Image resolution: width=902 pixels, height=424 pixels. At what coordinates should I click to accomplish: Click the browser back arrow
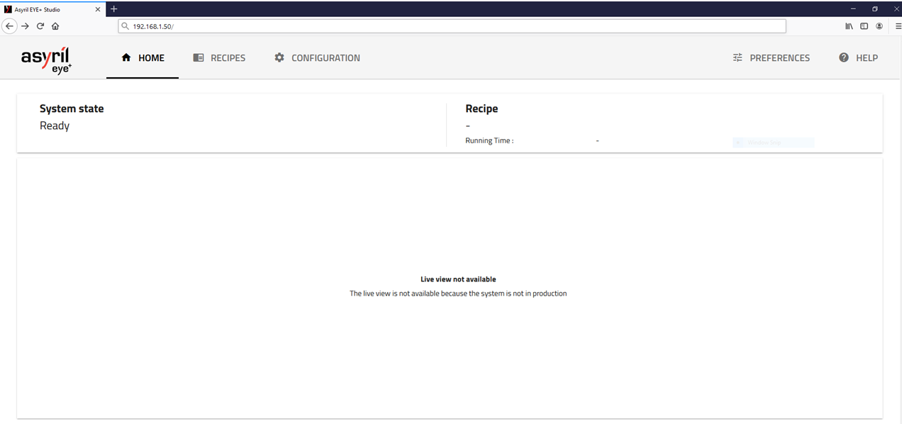(9, 26)
